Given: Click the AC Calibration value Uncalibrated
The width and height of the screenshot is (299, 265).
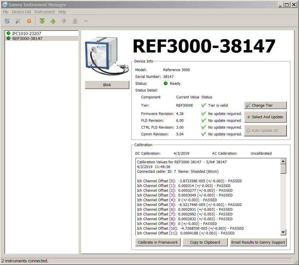Looking at the screenshot, I should click(x=261, y=153).
